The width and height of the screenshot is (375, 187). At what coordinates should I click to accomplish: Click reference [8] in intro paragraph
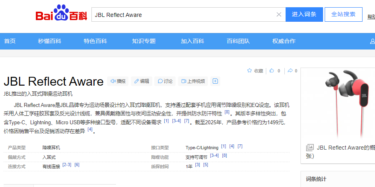pyautogui.click(x=227, y=112)
